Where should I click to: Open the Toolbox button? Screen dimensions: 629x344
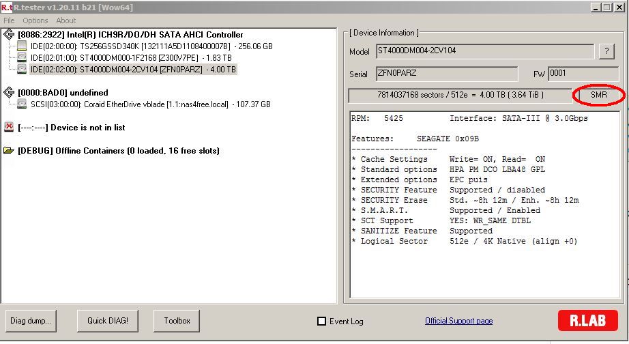(x=177, y=321)
